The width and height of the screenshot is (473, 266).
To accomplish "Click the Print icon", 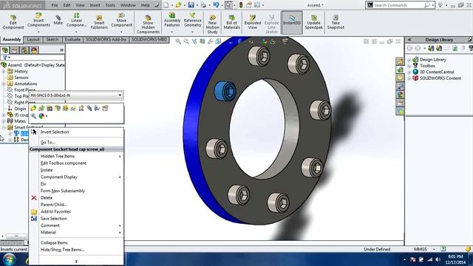I will click(203, 5).
